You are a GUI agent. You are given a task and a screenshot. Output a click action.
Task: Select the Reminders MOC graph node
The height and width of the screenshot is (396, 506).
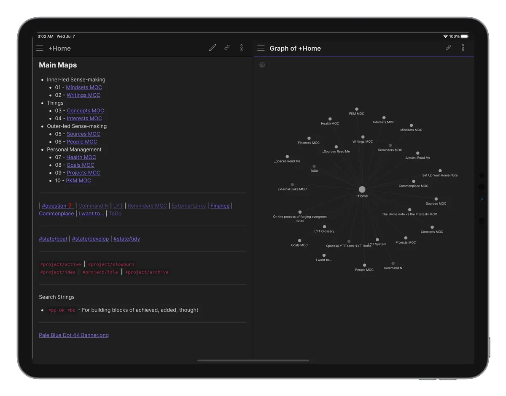point(390,145)
